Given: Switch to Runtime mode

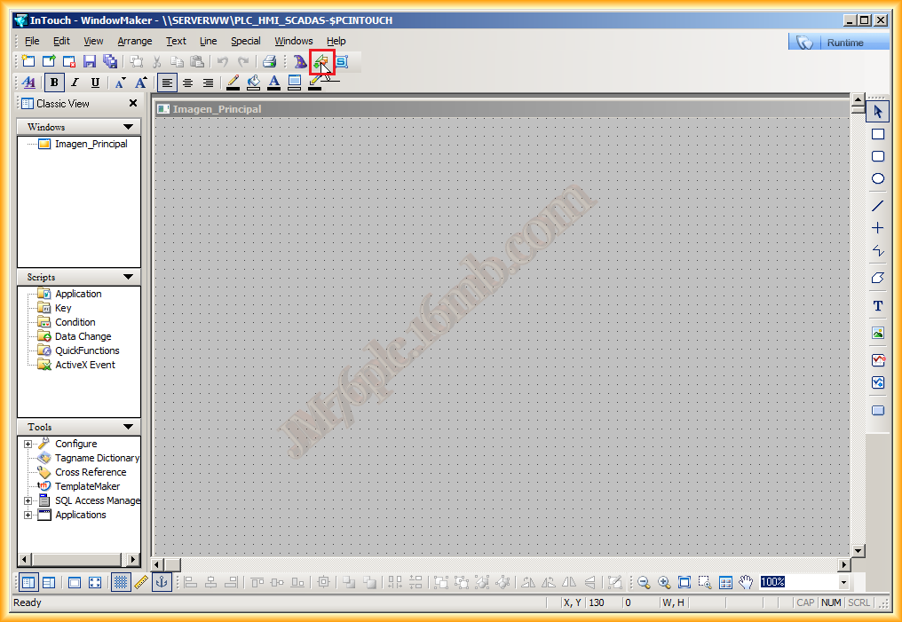Looking at the screenshot, I should coord(838,43).
